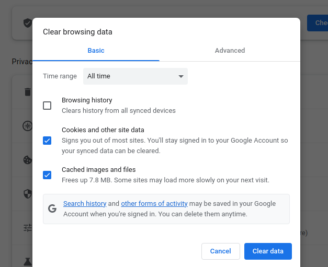
Task: Switch to the Advanced tab
Action: [230, 51]
